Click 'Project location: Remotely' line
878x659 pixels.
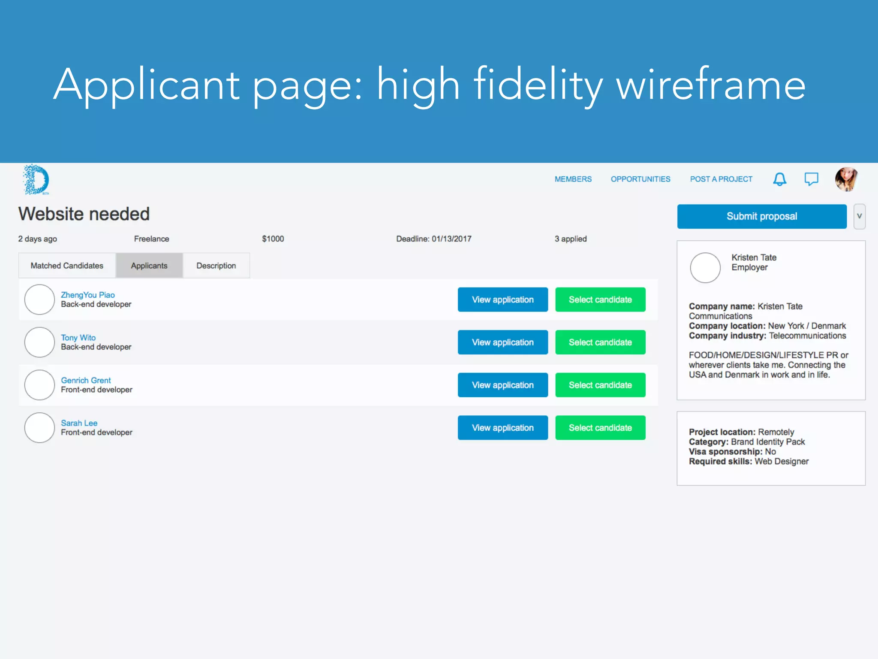[741, 432]
